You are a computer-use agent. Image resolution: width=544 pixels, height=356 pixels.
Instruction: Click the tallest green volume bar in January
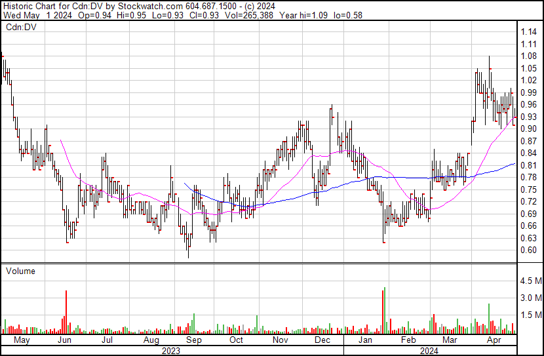pyautogui.click(x=385, y=310)
